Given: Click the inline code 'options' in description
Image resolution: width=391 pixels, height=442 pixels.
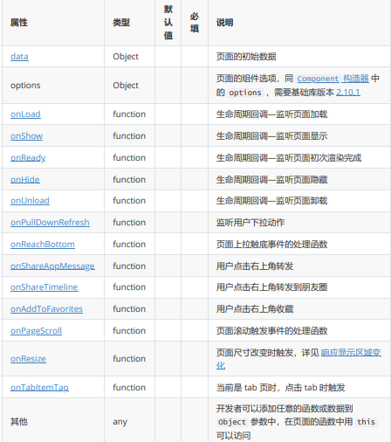Looking at the screenshot, I should coord(245,93).
